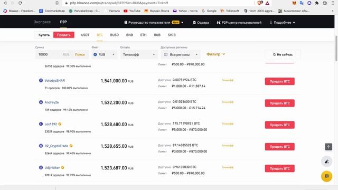The width and height of the screenshot is (338, 190).
Task: Click the Поиск search button
Action: 80,54
